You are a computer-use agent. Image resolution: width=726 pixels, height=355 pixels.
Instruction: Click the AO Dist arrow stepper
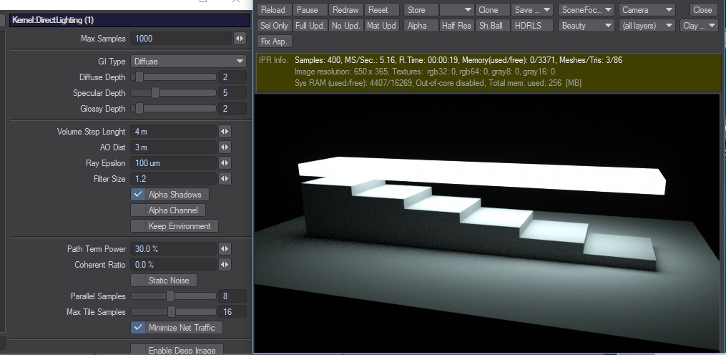(225, 147)
